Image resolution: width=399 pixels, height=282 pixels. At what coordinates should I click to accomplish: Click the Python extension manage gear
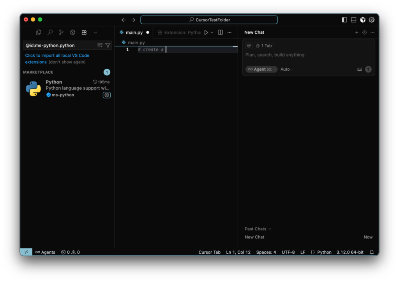click(106, 95)
